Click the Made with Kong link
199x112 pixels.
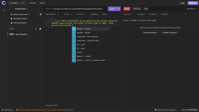point(189,110)
